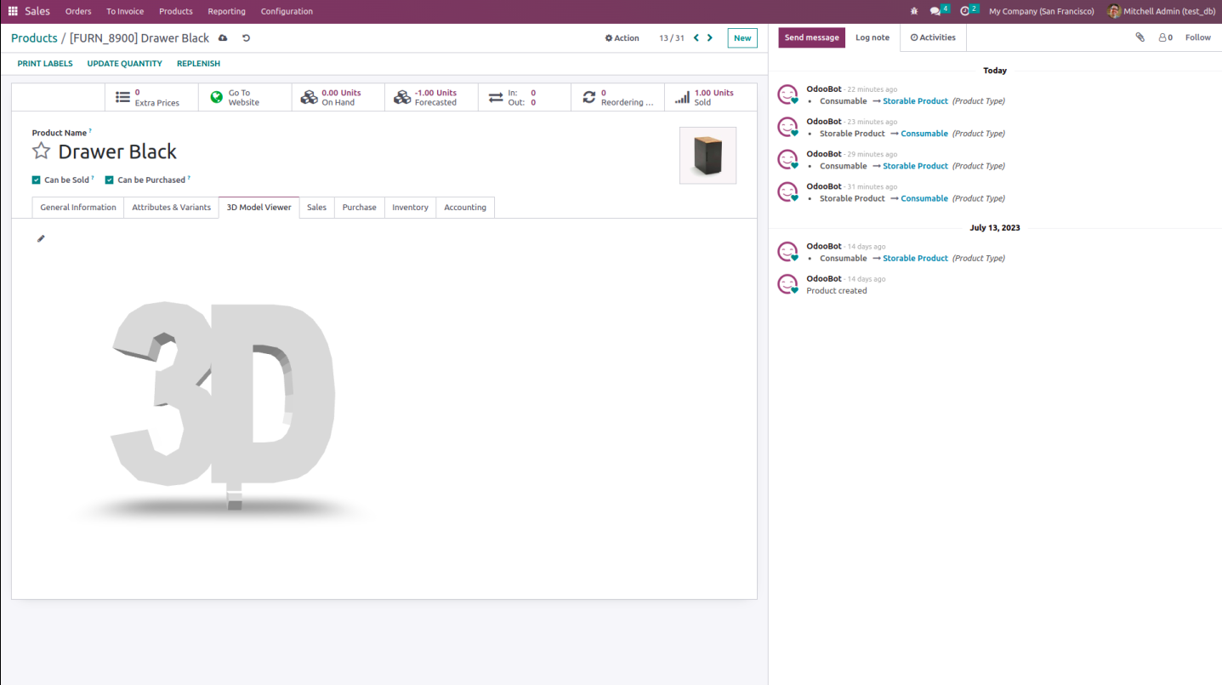Switch to the General Information tab
Viewport: 1222px width, 685px height.
coord(78,208)
